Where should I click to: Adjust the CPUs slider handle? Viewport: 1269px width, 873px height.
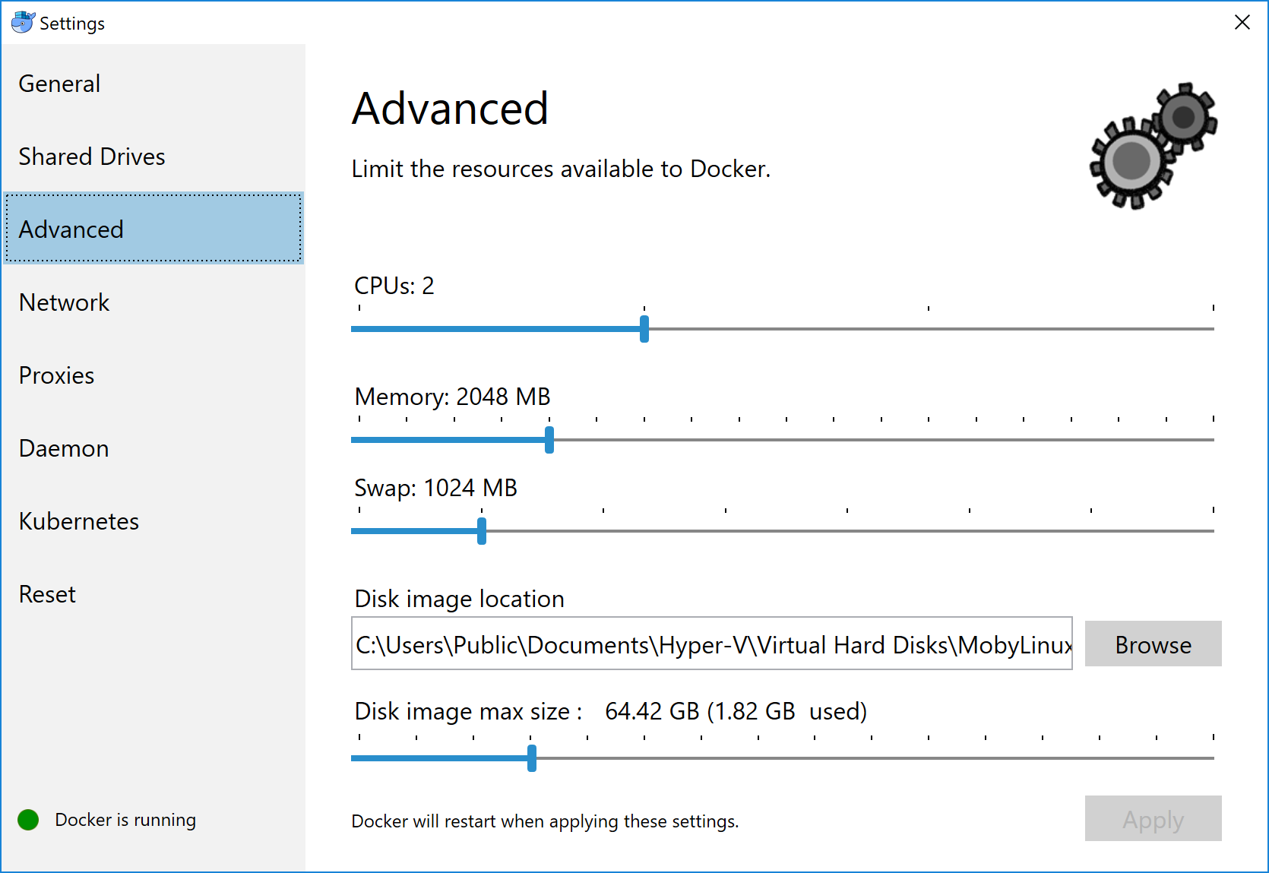click(x=644, y=329)
